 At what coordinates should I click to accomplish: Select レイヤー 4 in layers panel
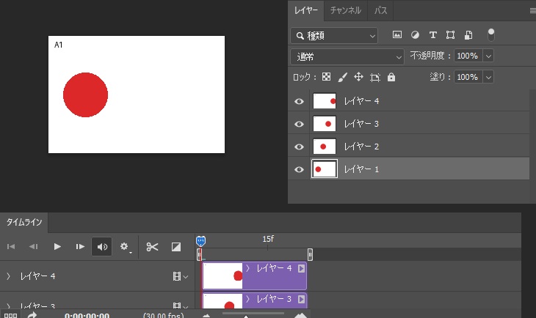[409, 101]
